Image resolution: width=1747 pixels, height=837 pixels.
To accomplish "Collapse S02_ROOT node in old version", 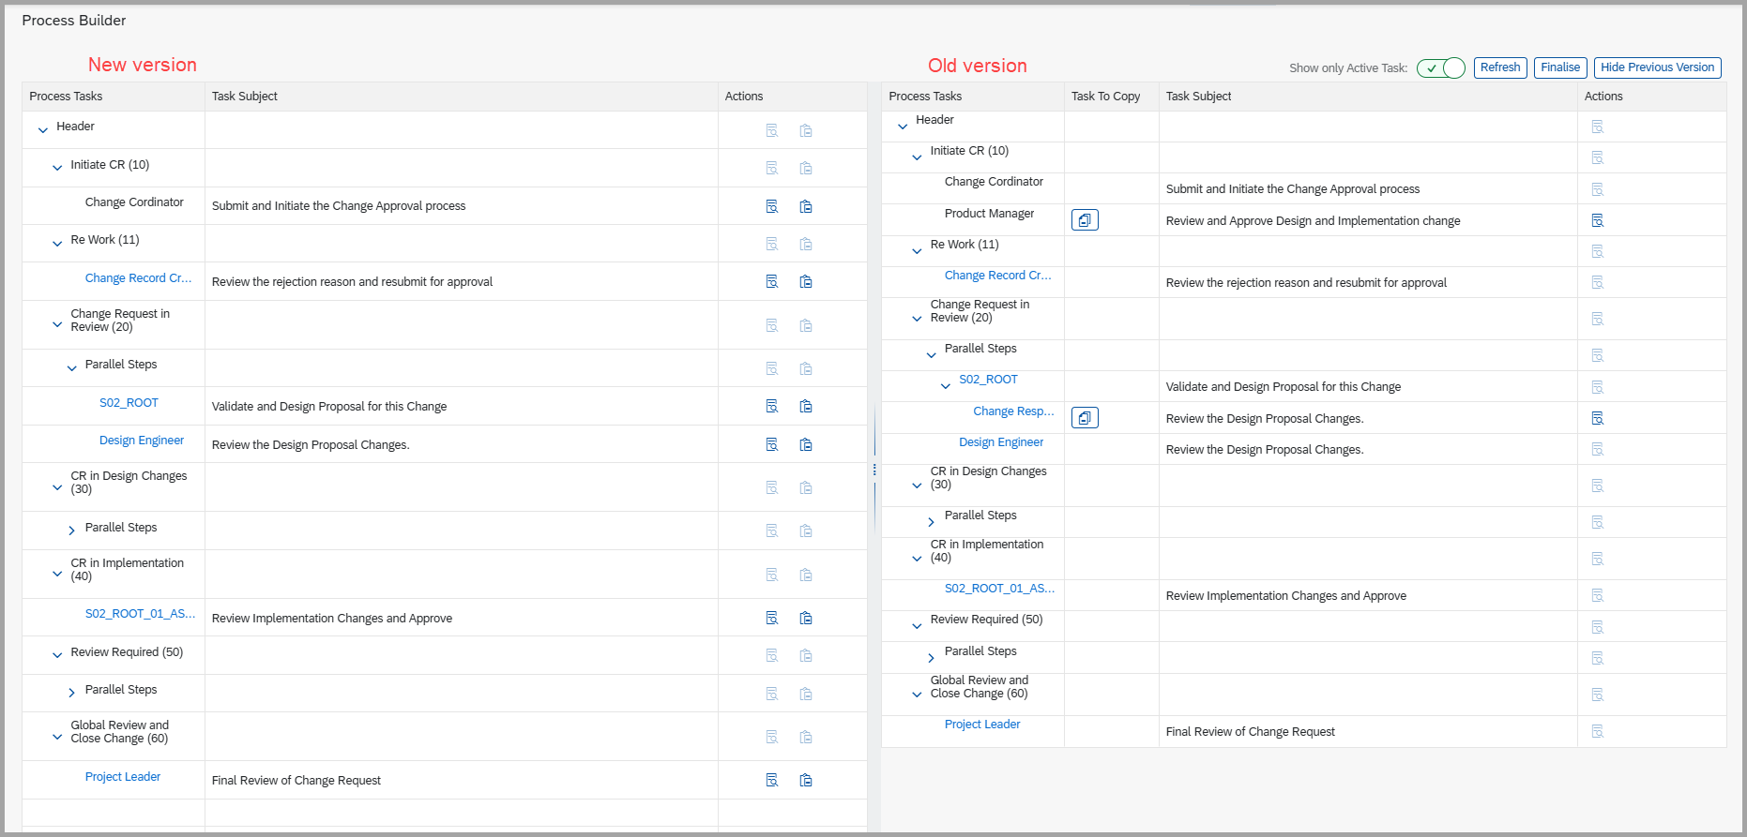I will tap(945, 385).
